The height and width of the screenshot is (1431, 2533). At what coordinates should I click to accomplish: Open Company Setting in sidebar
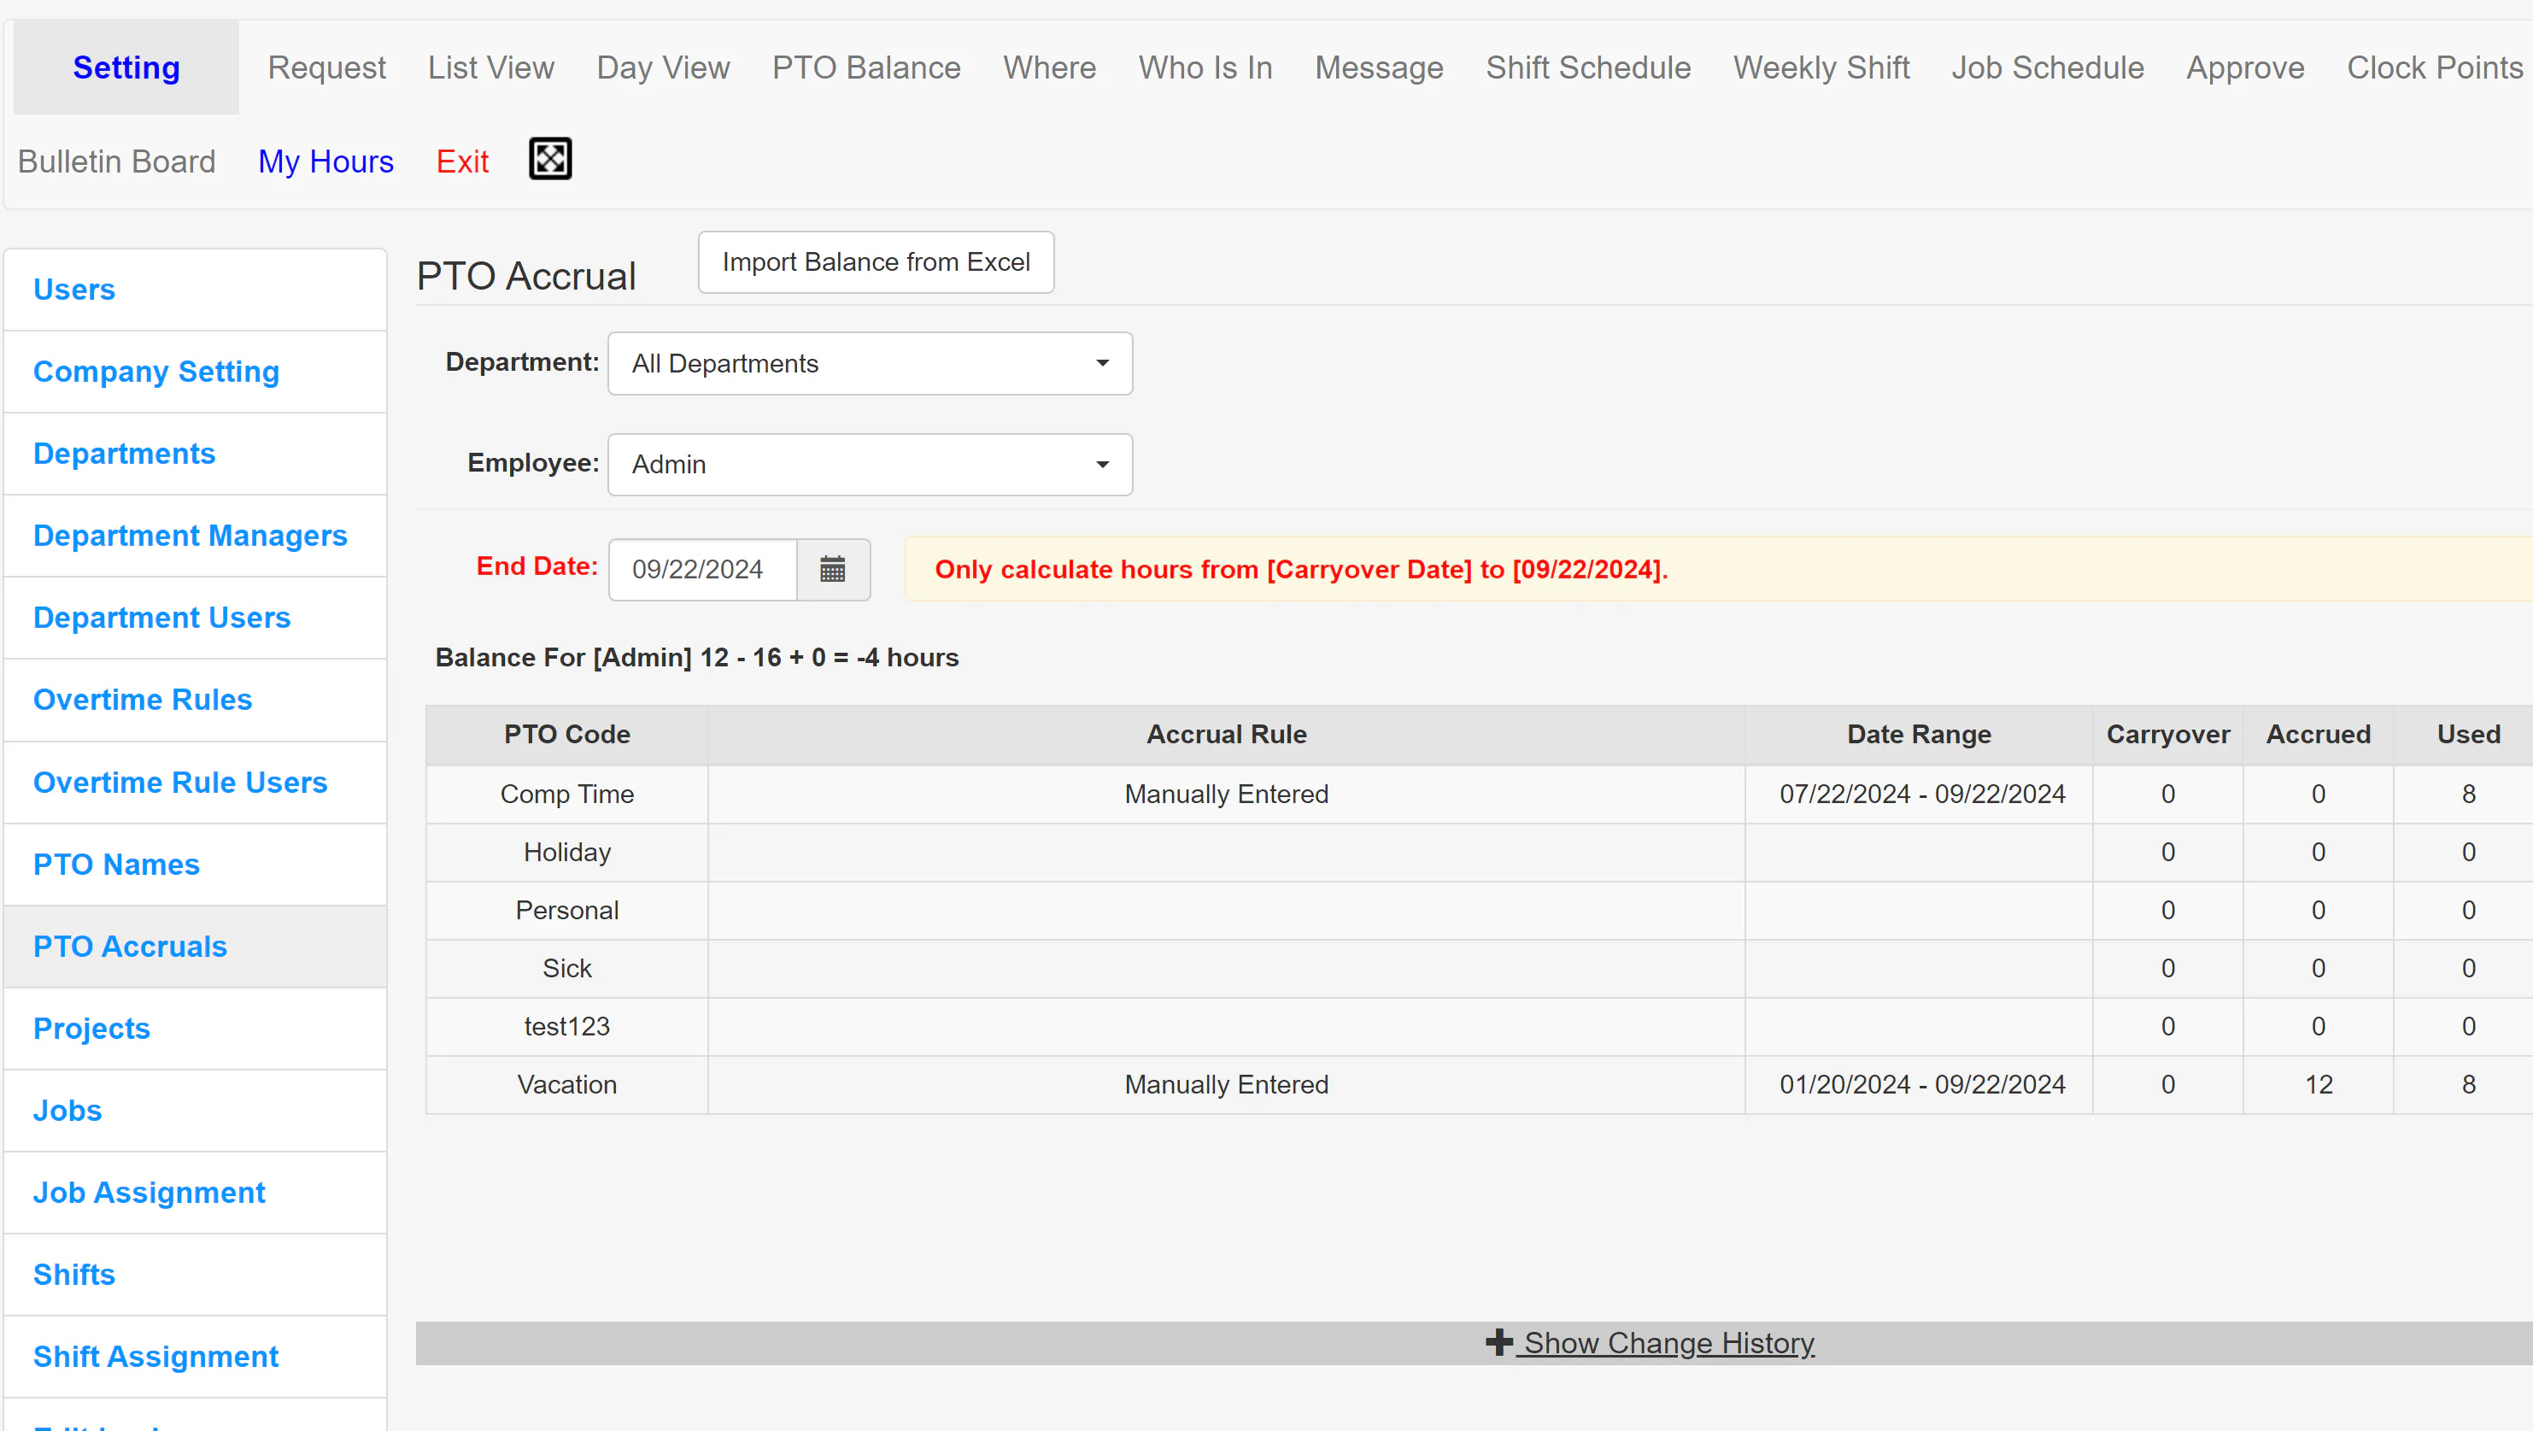point(195,372)
